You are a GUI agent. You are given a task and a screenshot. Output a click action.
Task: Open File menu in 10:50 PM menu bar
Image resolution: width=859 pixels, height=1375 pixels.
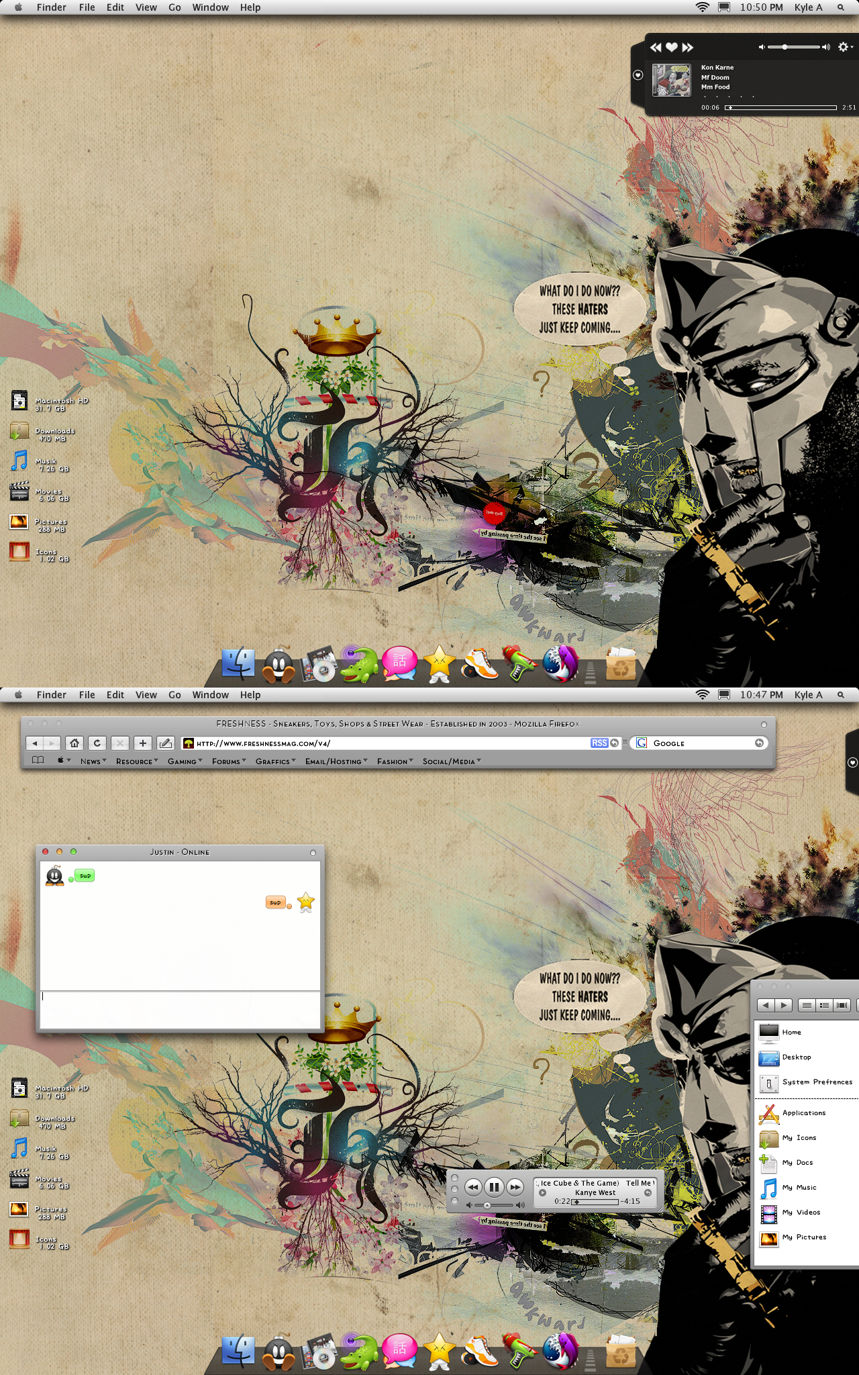[87, 7]
